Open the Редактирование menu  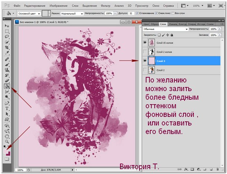click(x=35, y=6)
